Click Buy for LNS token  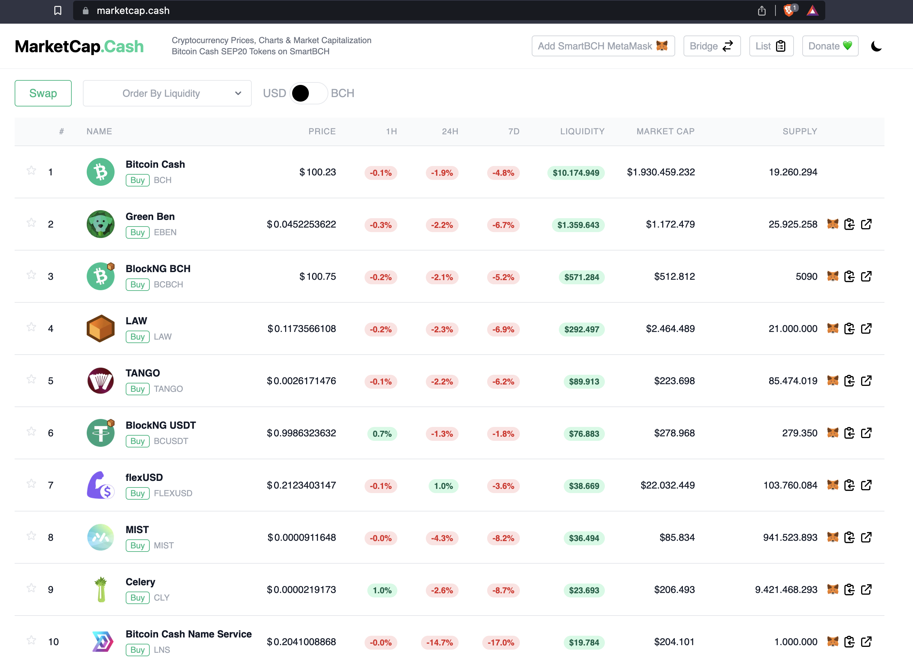coord(137,650)
